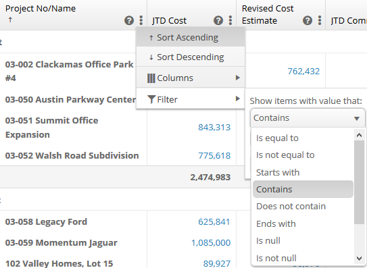This screenshot has height=268, width=367.
Task: Click the Columns grid icon in menu
Action: [x=151, y=78]
